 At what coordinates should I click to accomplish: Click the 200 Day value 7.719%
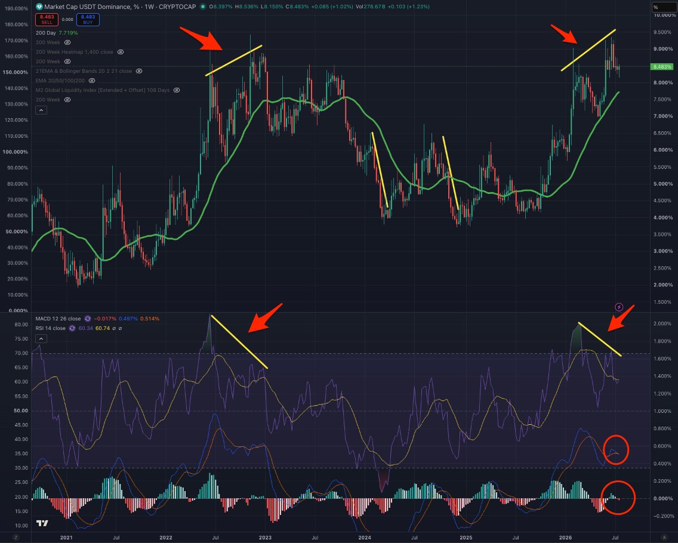click(68, 33)
